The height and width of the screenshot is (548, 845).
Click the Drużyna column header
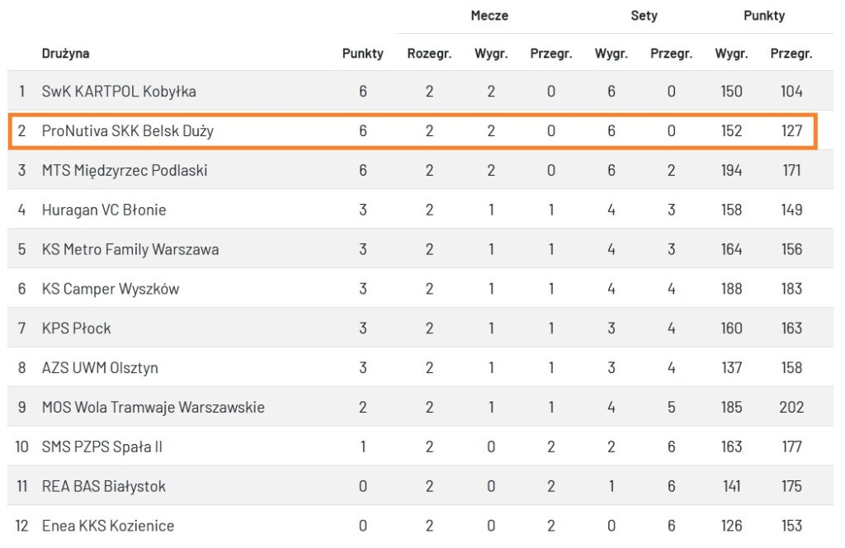pyautogui.click(x=66, y=54)
